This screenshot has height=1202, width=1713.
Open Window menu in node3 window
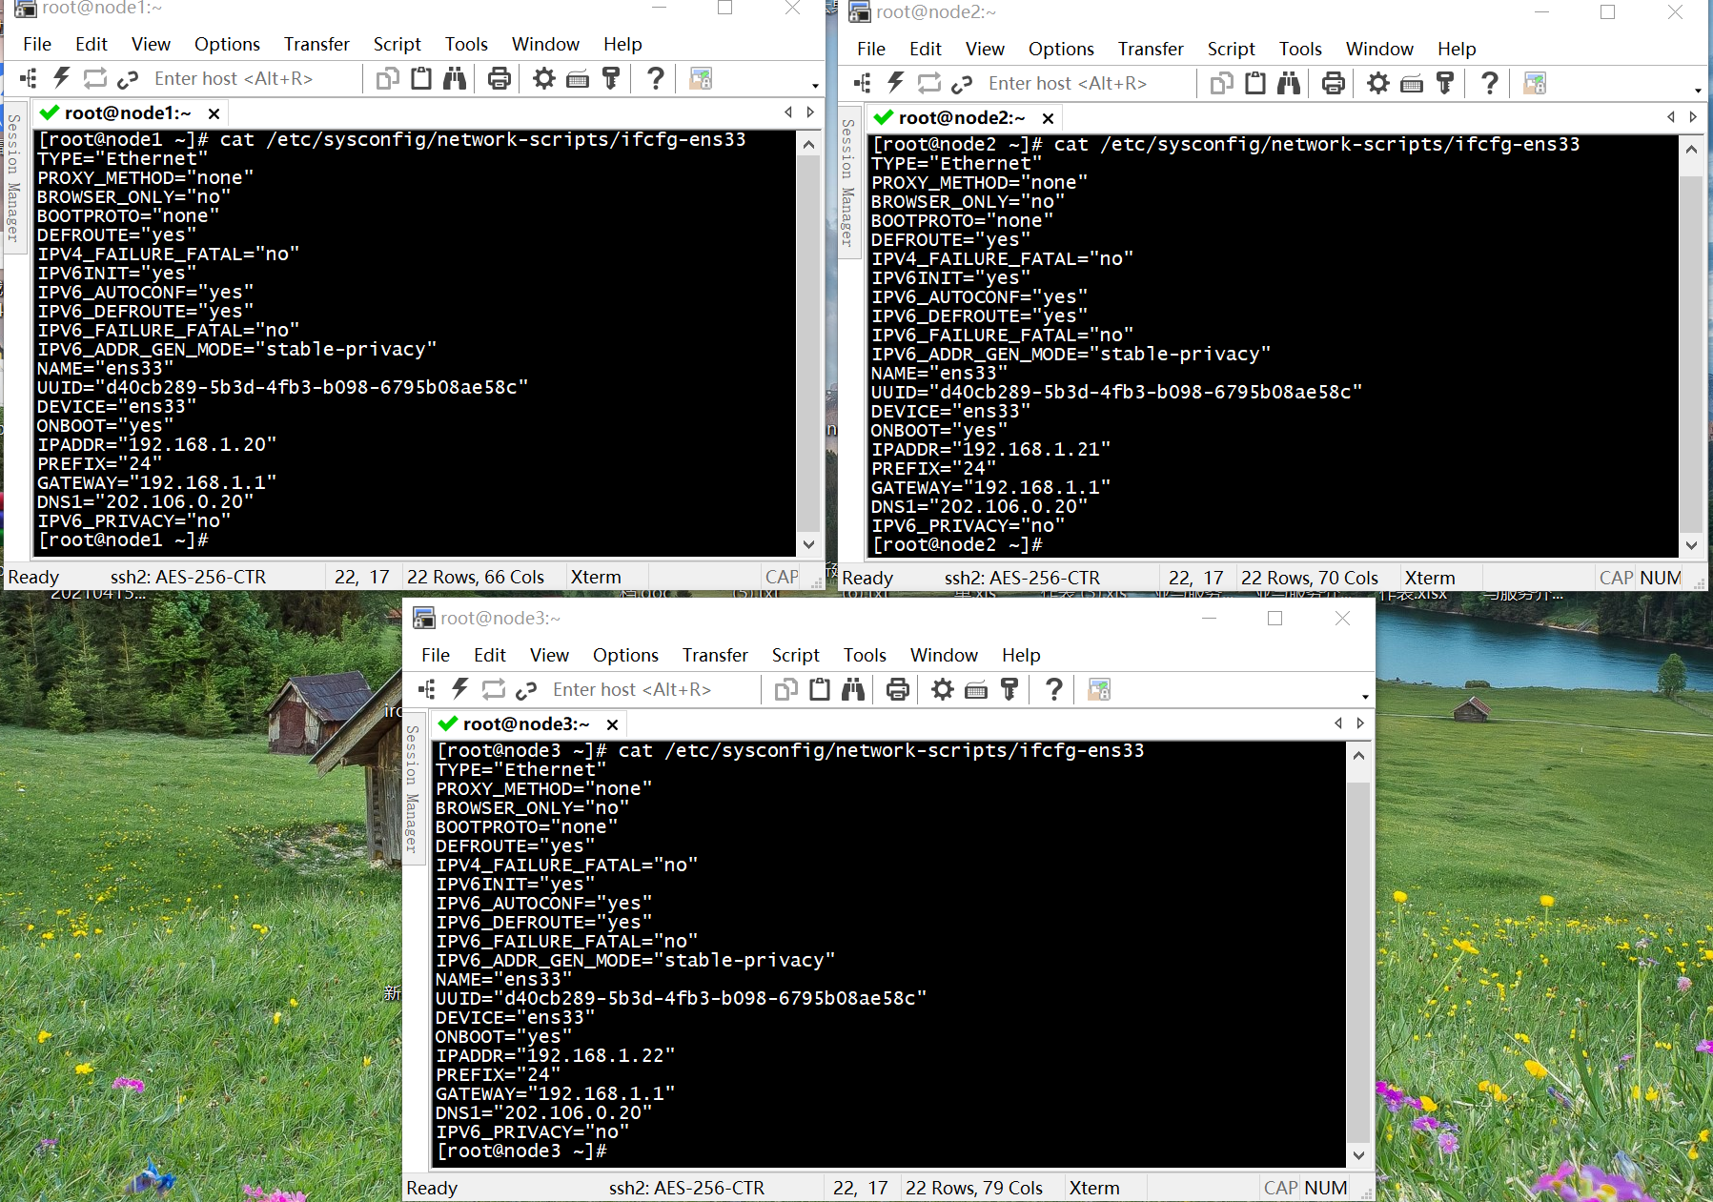(x=944, y=655)
